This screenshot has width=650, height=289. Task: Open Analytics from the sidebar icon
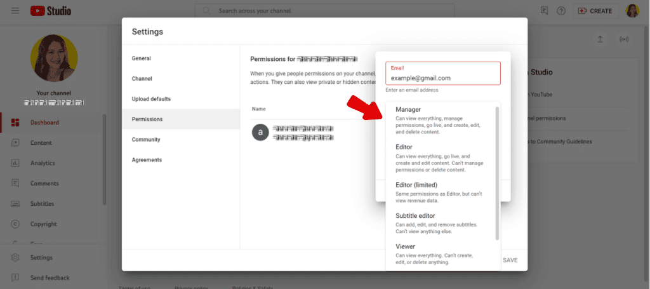click(x=16, y=163)
